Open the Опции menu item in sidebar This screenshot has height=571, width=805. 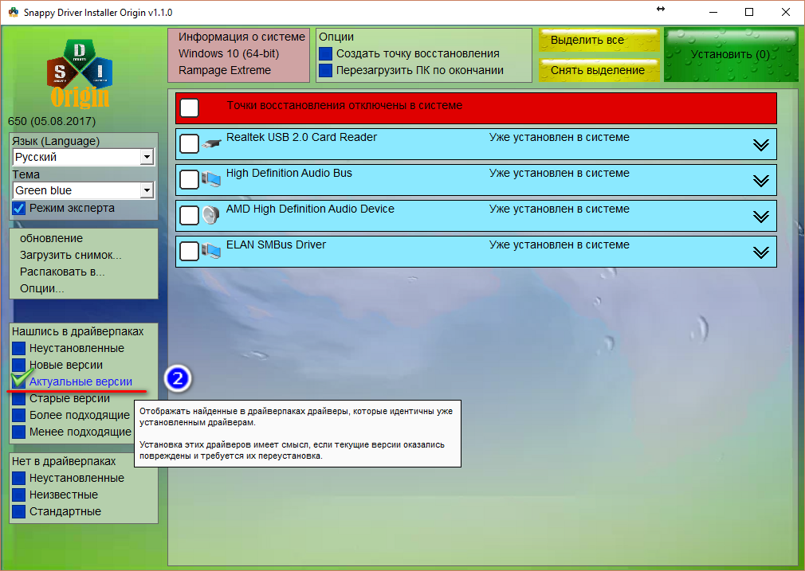coord(42,288)
